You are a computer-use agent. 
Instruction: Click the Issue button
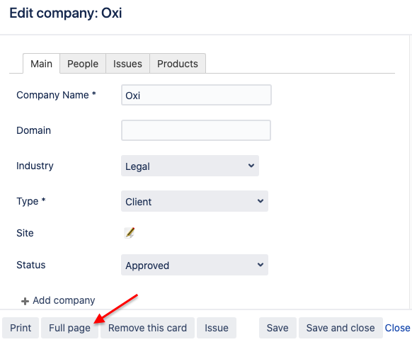tap(217, 328)
